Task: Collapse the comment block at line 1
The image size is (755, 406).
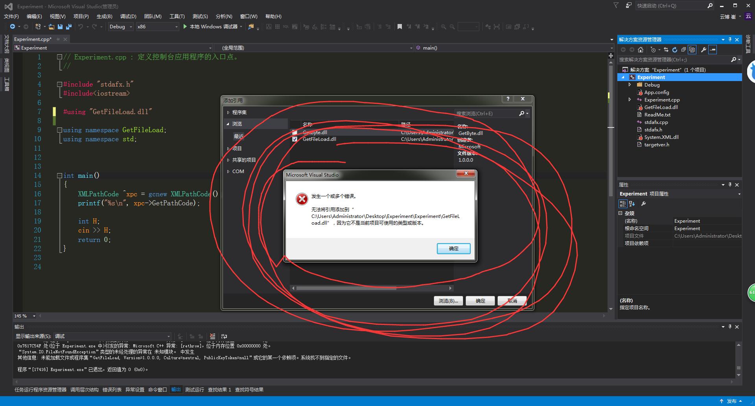Action: [59, 57]
